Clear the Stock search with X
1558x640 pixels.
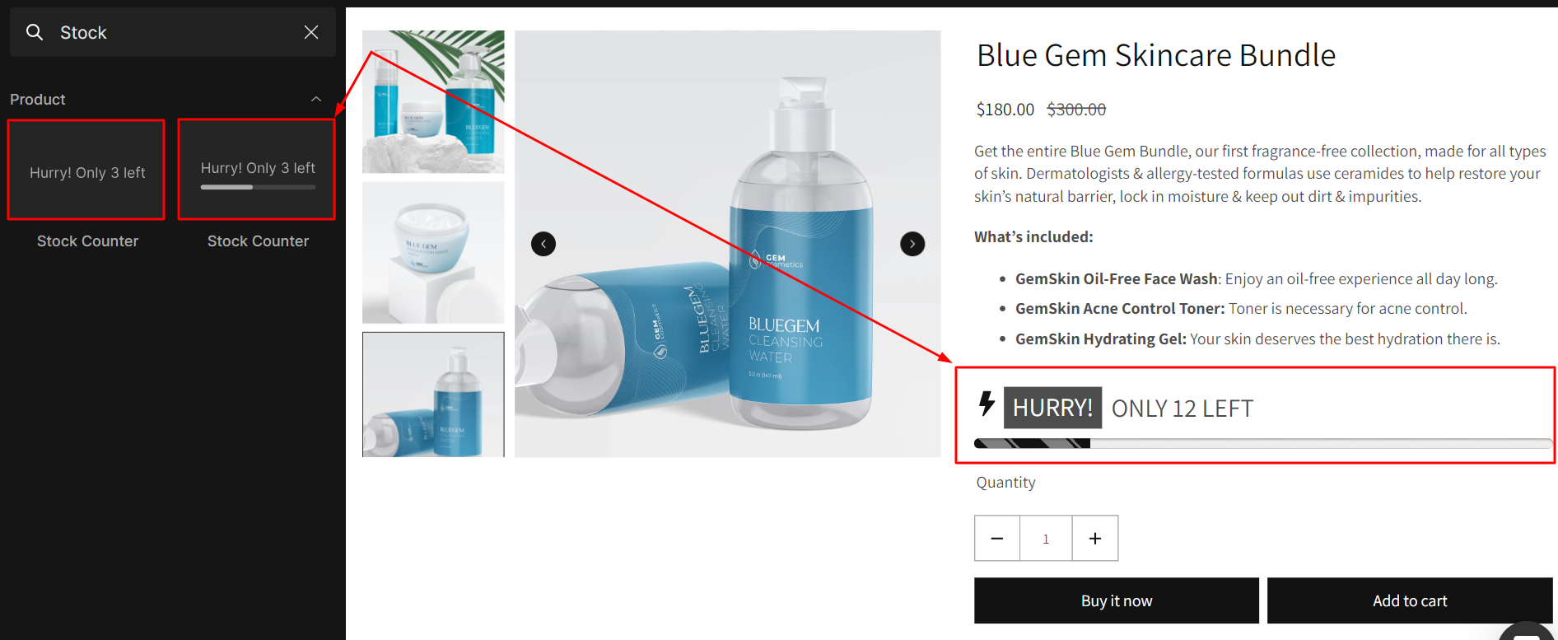(x=311, y=32)
